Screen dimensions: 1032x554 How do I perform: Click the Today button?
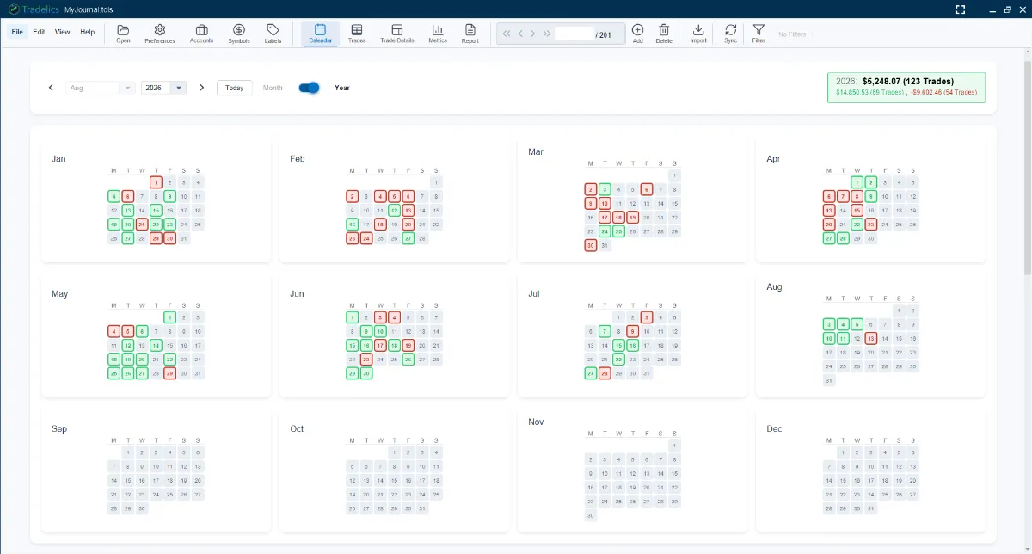pos(235,88)
